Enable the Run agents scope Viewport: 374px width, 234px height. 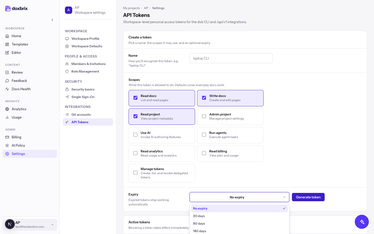(204, 135)
